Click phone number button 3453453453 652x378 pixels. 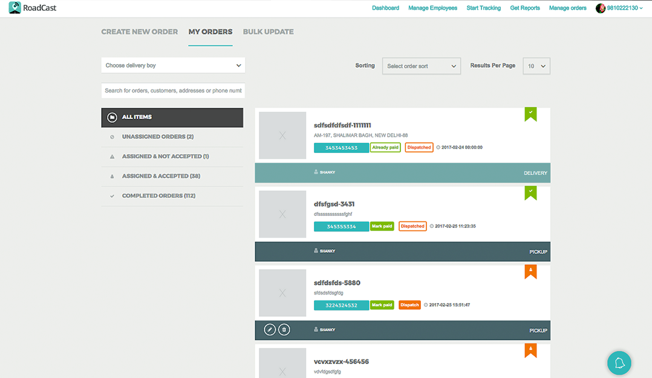click(341, 148)
